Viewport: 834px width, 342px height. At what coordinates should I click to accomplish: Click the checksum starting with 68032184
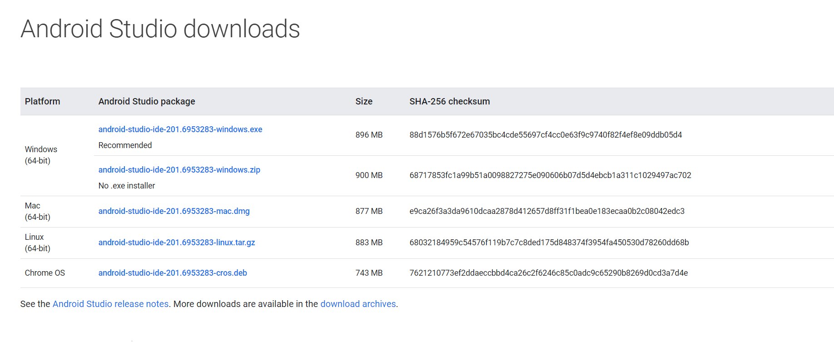[549, 243]
